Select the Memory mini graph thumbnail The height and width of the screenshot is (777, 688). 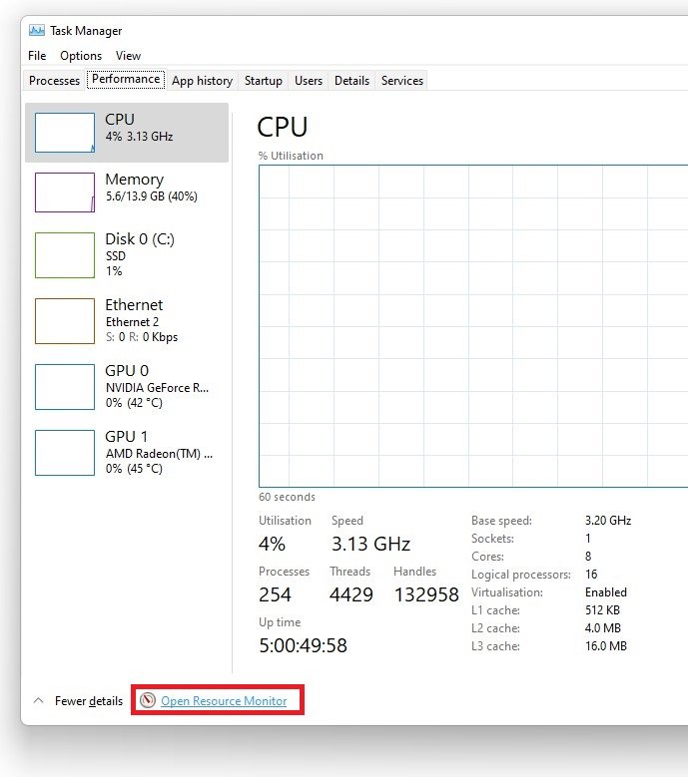click(x=65, y=193)
